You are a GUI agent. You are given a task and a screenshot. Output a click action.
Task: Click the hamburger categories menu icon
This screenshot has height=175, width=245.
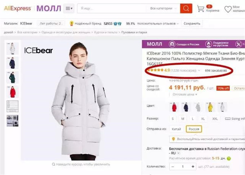pos(68,9)
